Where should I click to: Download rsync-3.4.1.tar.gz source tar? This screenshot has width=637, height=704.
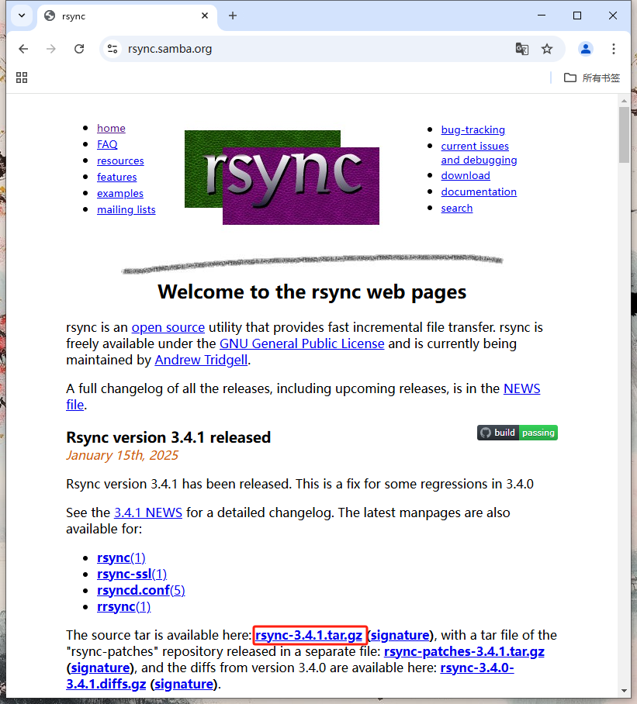click(x=309, y=636)
